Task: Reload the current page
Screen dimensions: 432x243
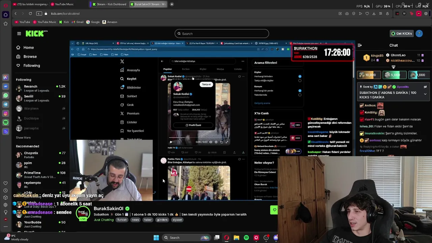Action: click(30, 13)
